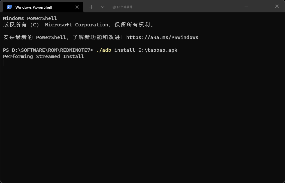Click the word install in the command

[125, 50]
